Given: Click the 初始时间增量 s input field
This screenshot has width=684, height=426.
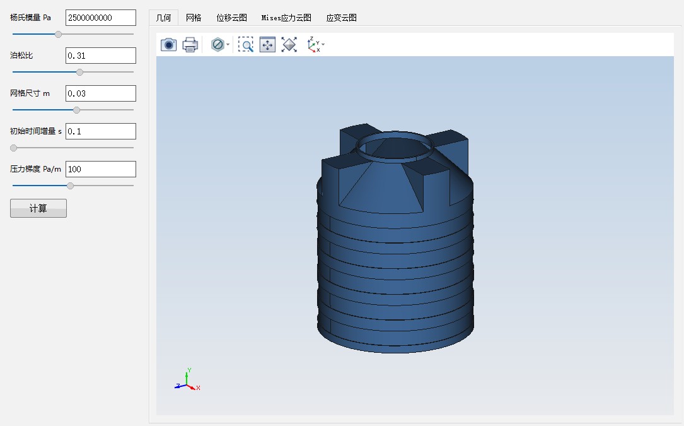Looking at the screenshot, I should click(x=101, y=131).
